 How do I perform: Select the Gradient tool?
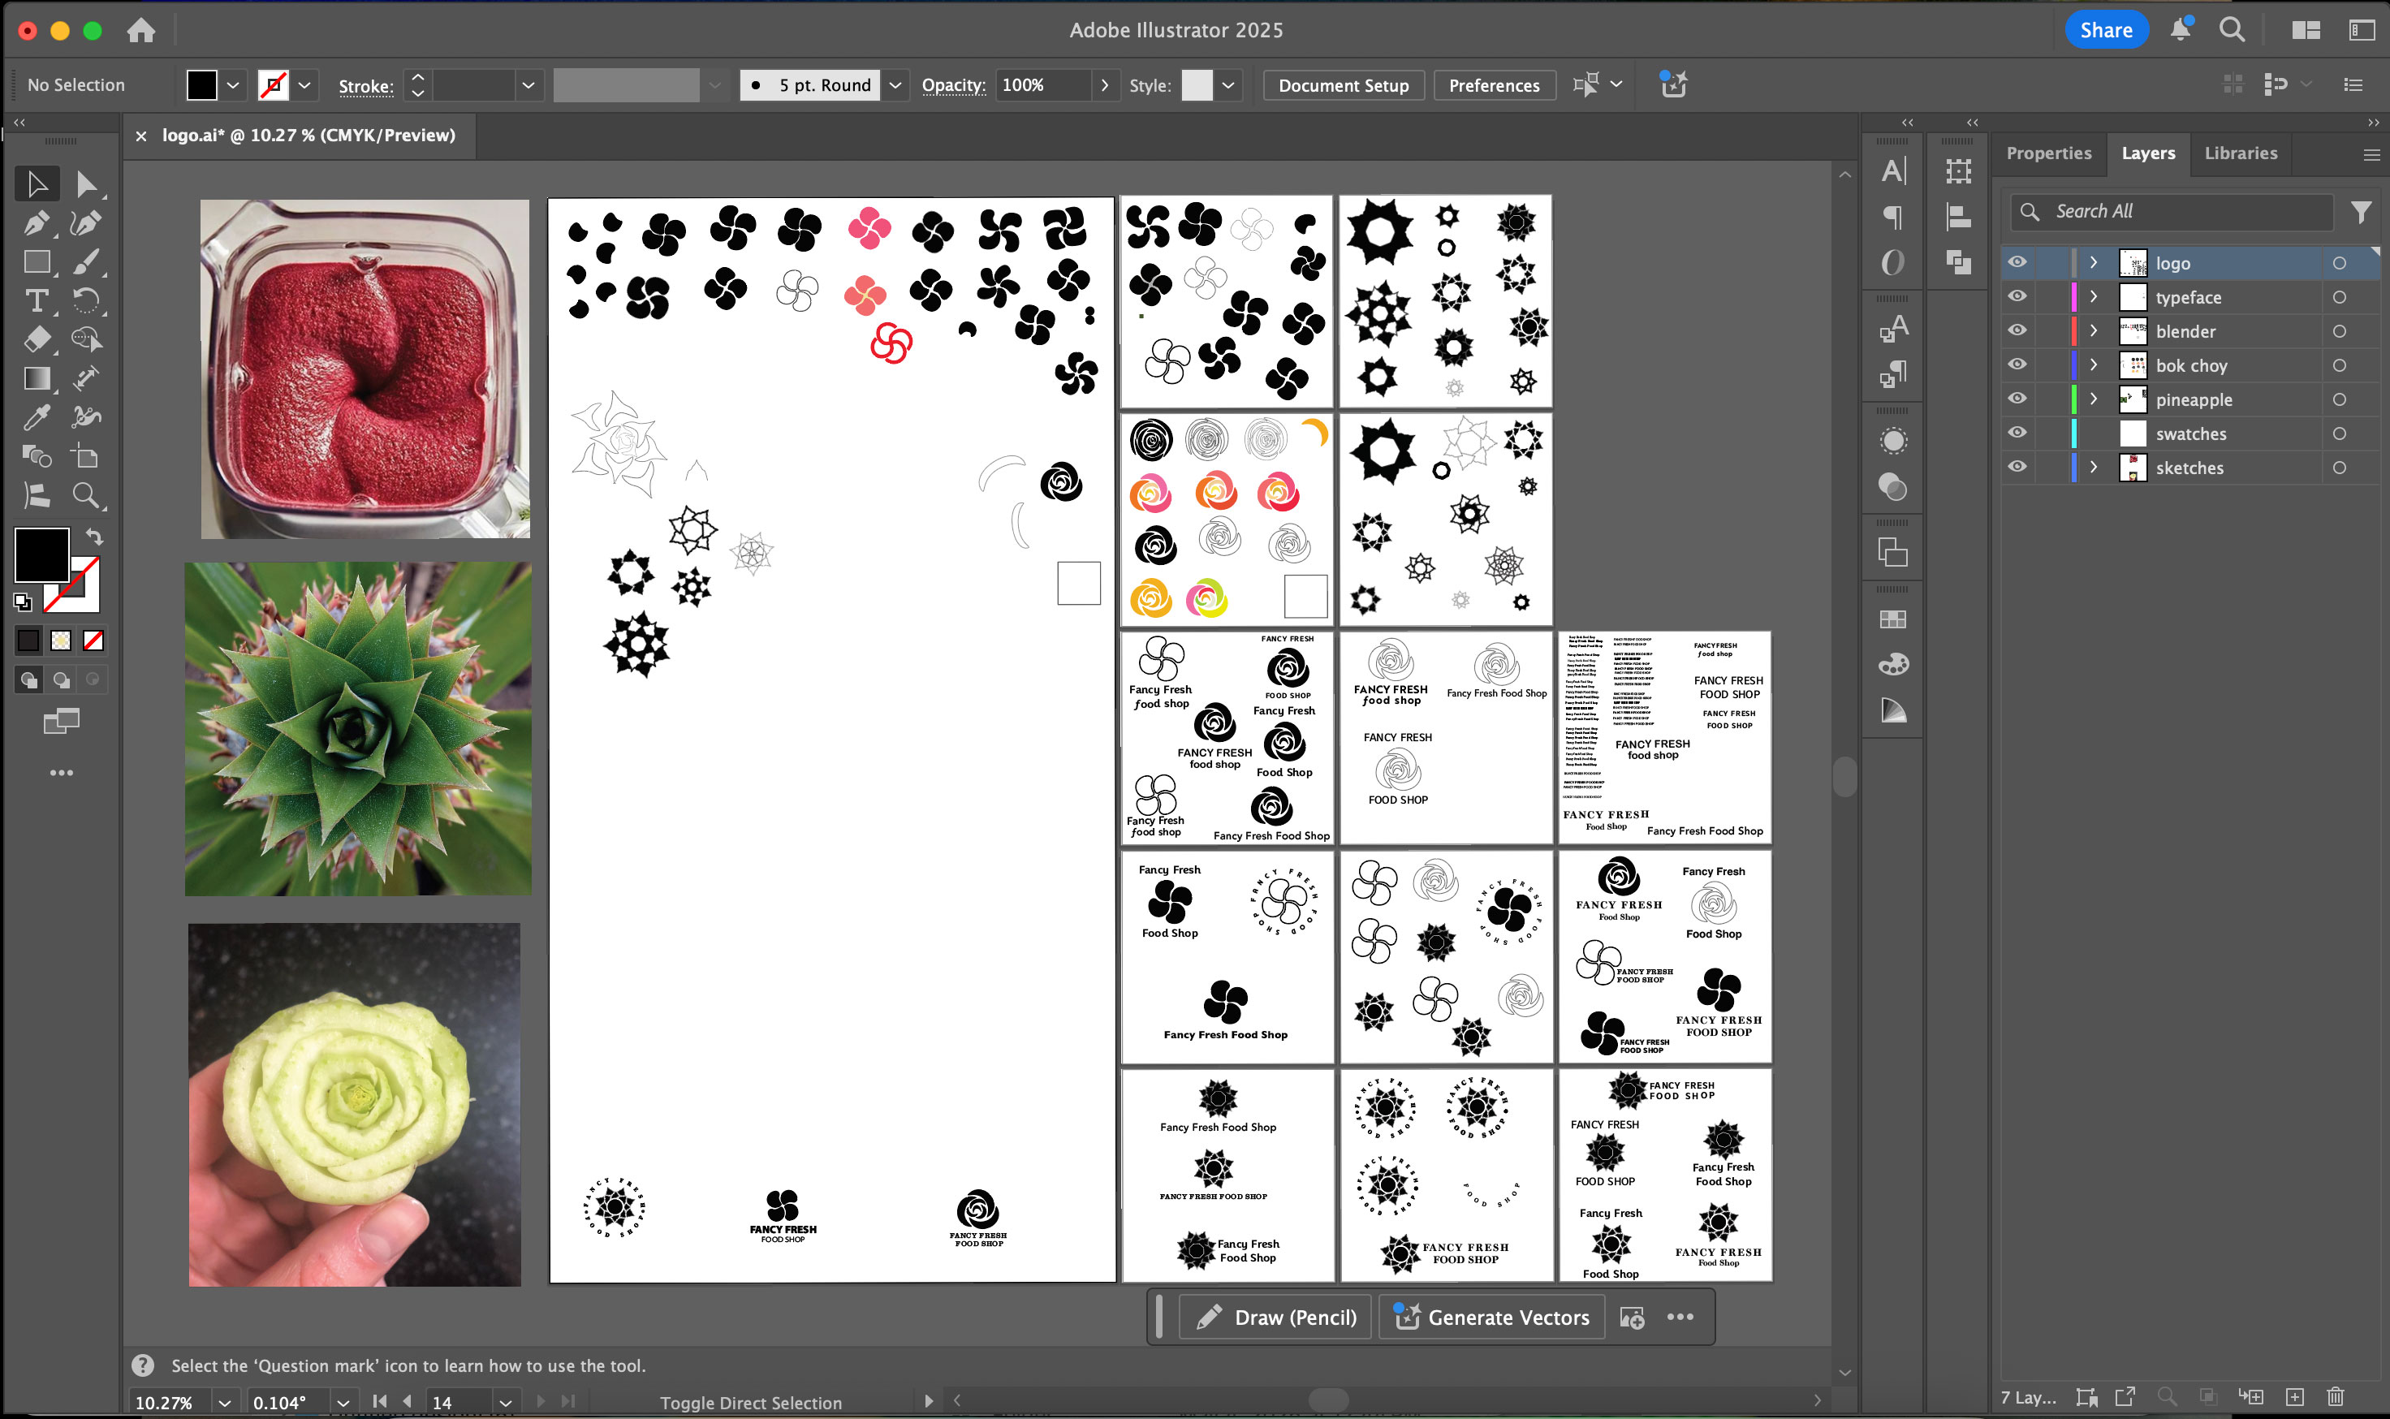pos(37,378)
